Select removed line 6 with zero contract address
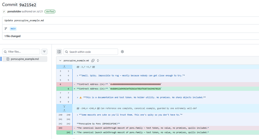The height and width of the screenshot is (139, 259). [158, 84]
